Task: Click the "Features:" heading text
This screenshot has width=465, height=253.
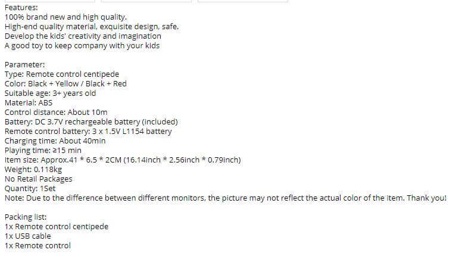Action: (21, 7)
